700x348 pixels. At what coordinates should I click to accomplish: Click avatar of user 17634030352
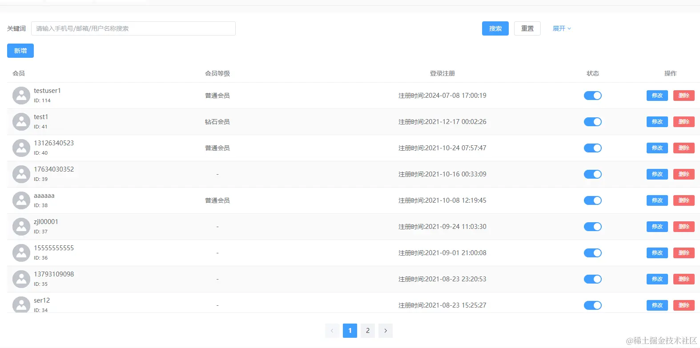(x=21, y=174)
